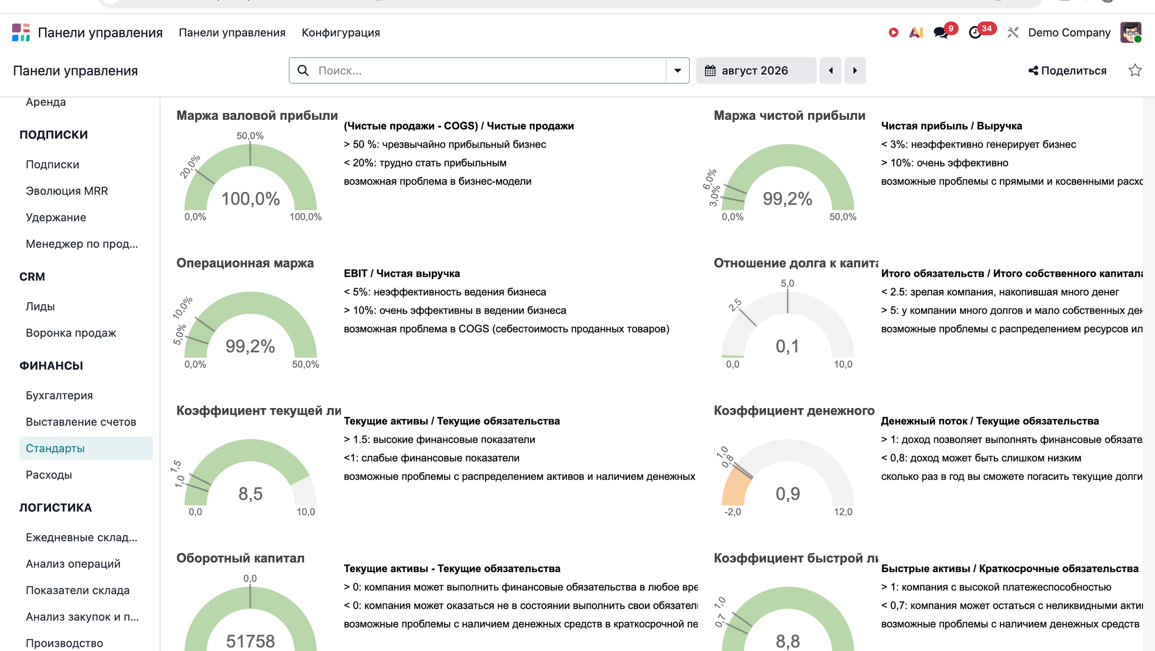Click '> 10%: очень эффективно' text
Image resolution: width=1155 pixels, height=651 pixels.
pos(944,163)
